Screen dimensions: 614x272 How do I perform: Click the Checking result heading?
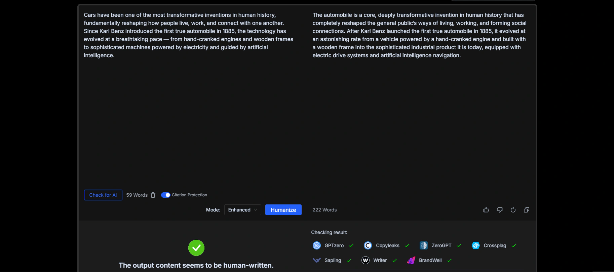[x=329, y=232]
